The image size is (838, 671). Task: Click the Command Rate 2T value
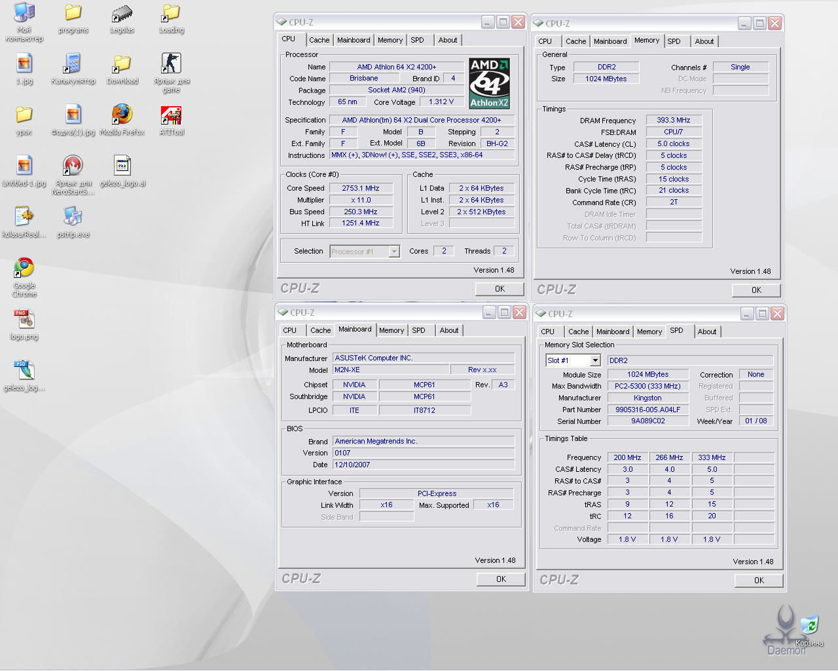[674, 202]
